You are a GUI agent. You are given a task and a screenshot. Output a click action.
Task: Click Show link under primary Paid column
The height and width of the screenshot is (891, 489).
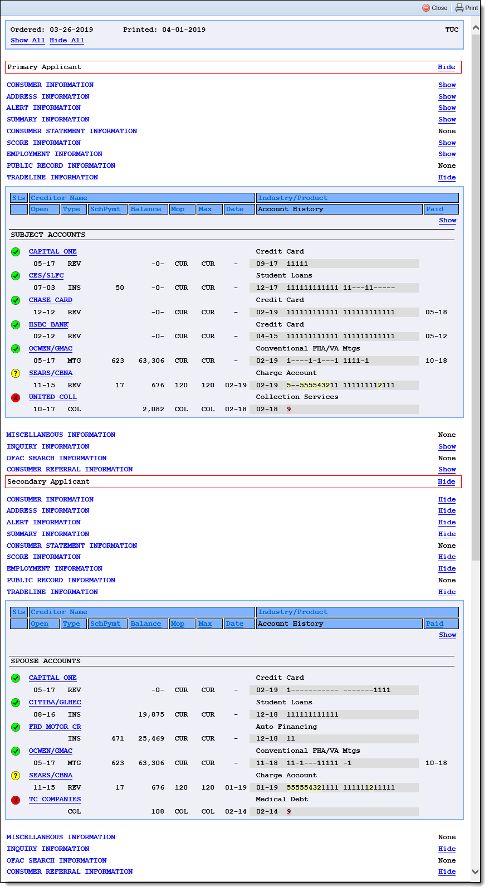point(448,220)
